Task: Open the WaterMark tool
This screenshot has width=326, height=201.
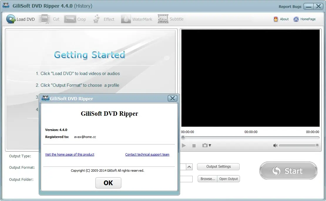Action: [136, 19]
